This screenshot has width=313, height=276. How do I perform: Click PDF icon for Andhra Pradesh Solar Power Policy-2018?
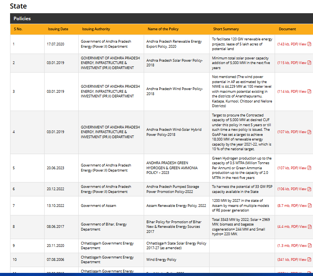pos(309,63)
